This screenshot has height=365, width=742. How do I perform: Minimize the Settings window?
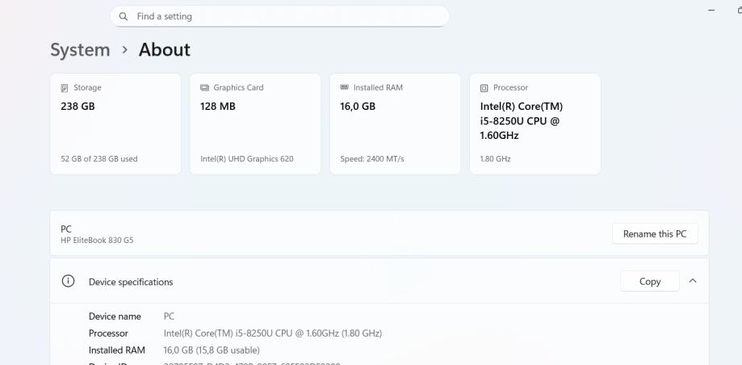point(711,10)
